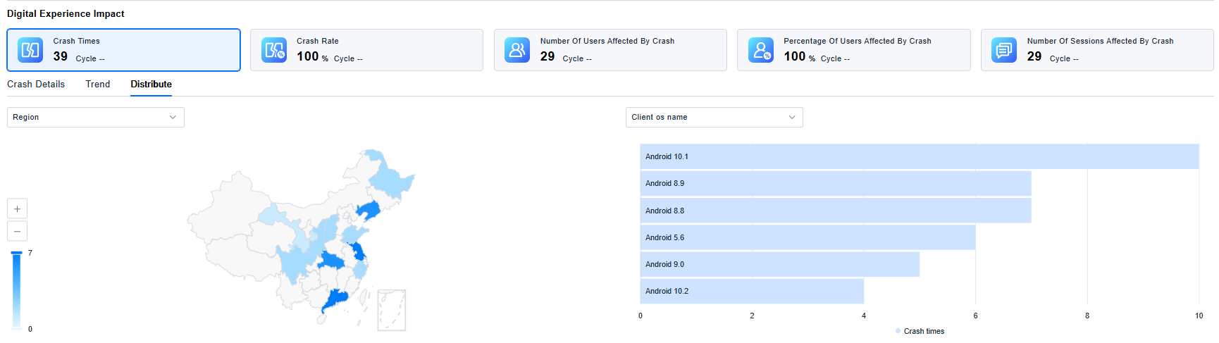Expand the Client os name dropdown

714,117
